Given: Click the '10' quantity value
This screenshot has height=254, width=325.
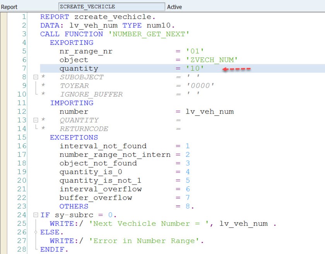Looking at the screenshot, I should [195, 68].
